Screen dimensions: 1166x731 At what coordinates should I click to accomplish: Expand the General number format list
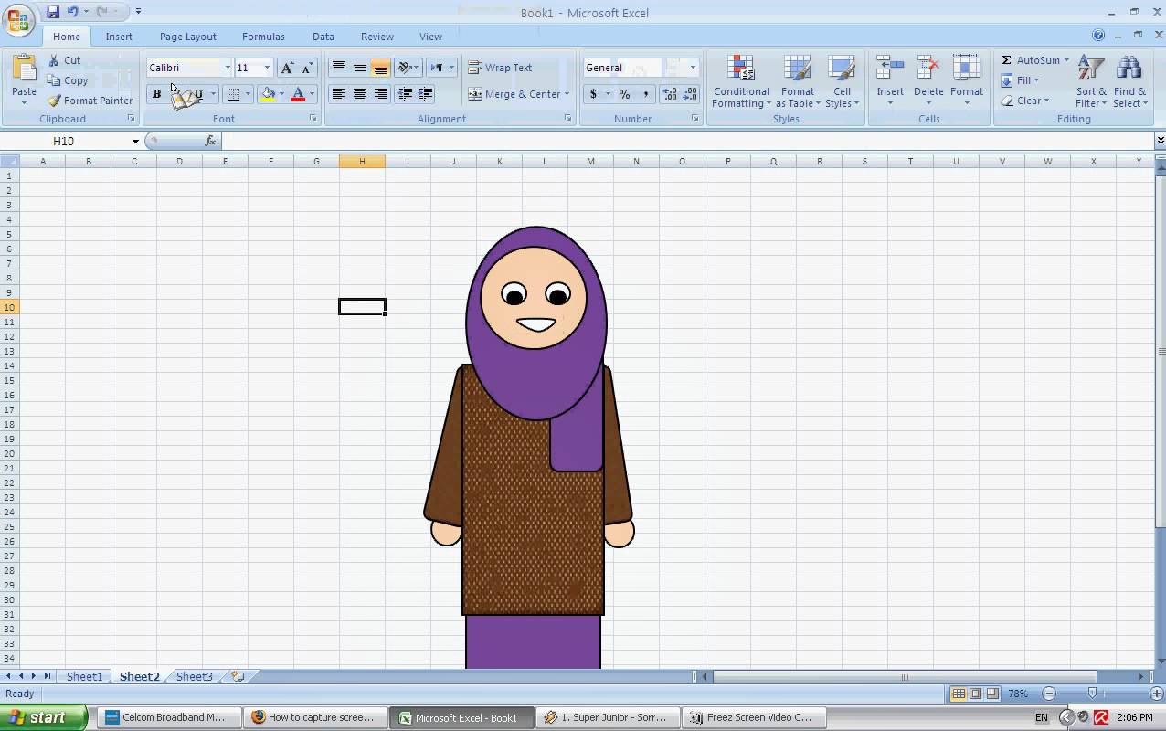click(x=692, y=67)
